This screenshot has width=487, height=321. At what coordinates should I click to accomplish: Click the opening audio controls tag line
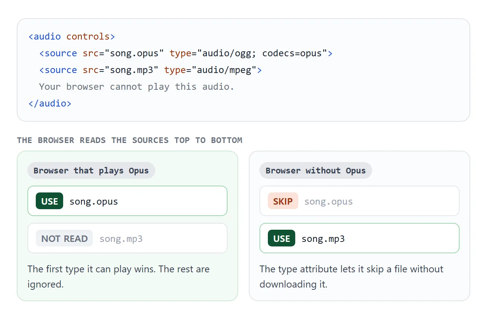(x=72, y=37)
